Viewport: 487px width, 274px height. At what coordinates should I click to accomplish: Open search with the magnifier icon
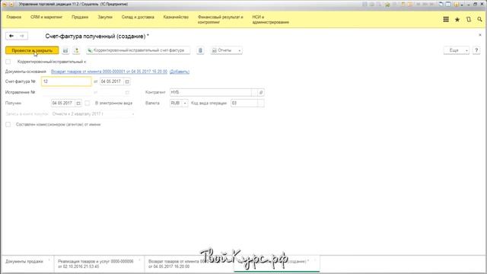click(x=479, y=19)
